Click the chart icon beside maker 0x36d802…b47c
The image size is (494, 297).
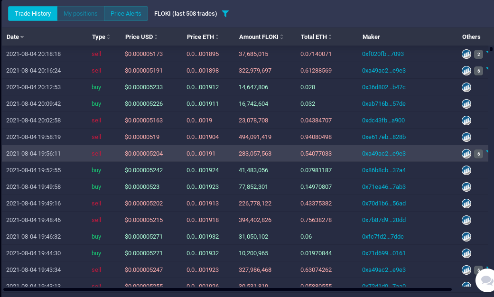click(x=466, y=87)
